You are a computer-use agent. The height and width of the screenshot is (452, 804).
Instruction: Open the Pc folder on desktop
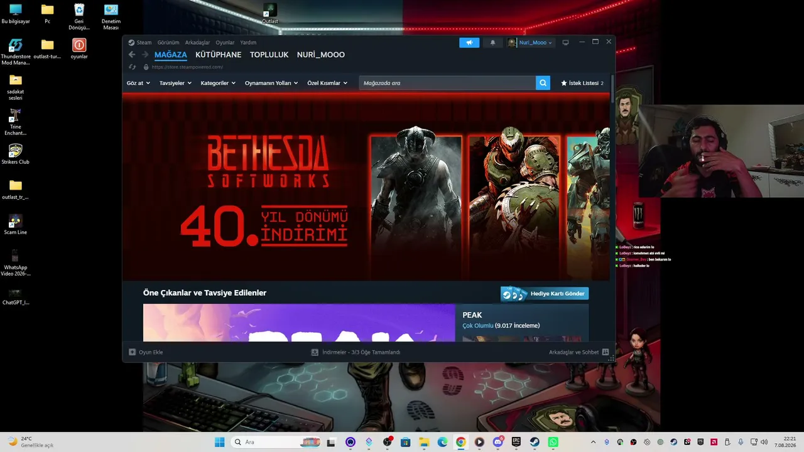click(x=47, y=14)
